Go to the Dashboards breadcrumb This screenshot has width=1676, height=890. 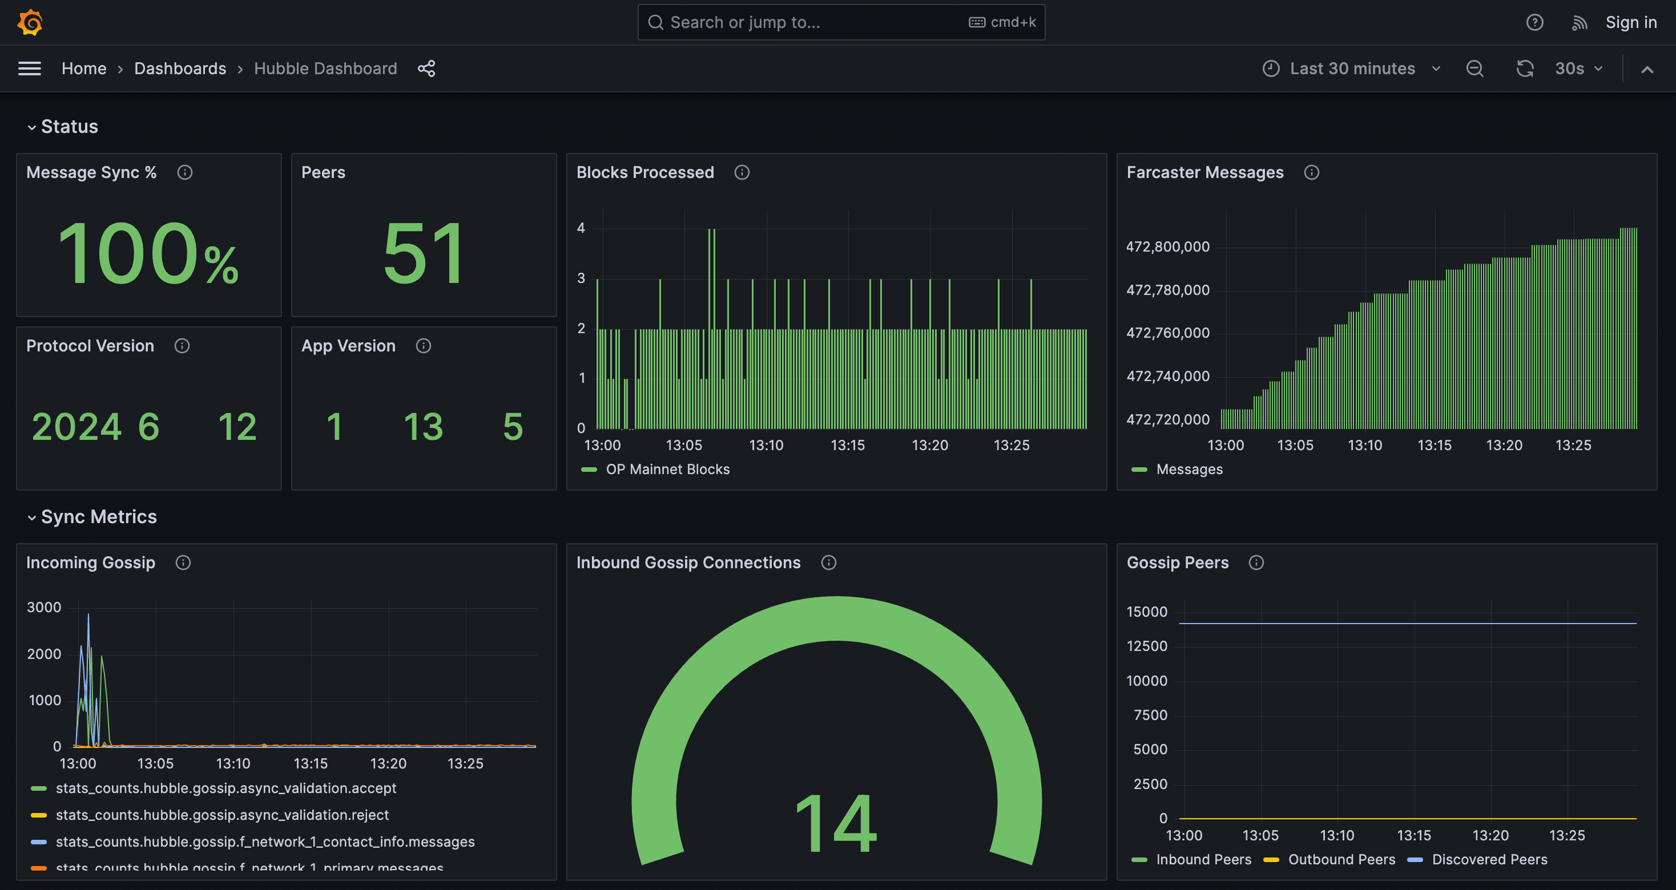coord(180,68)
